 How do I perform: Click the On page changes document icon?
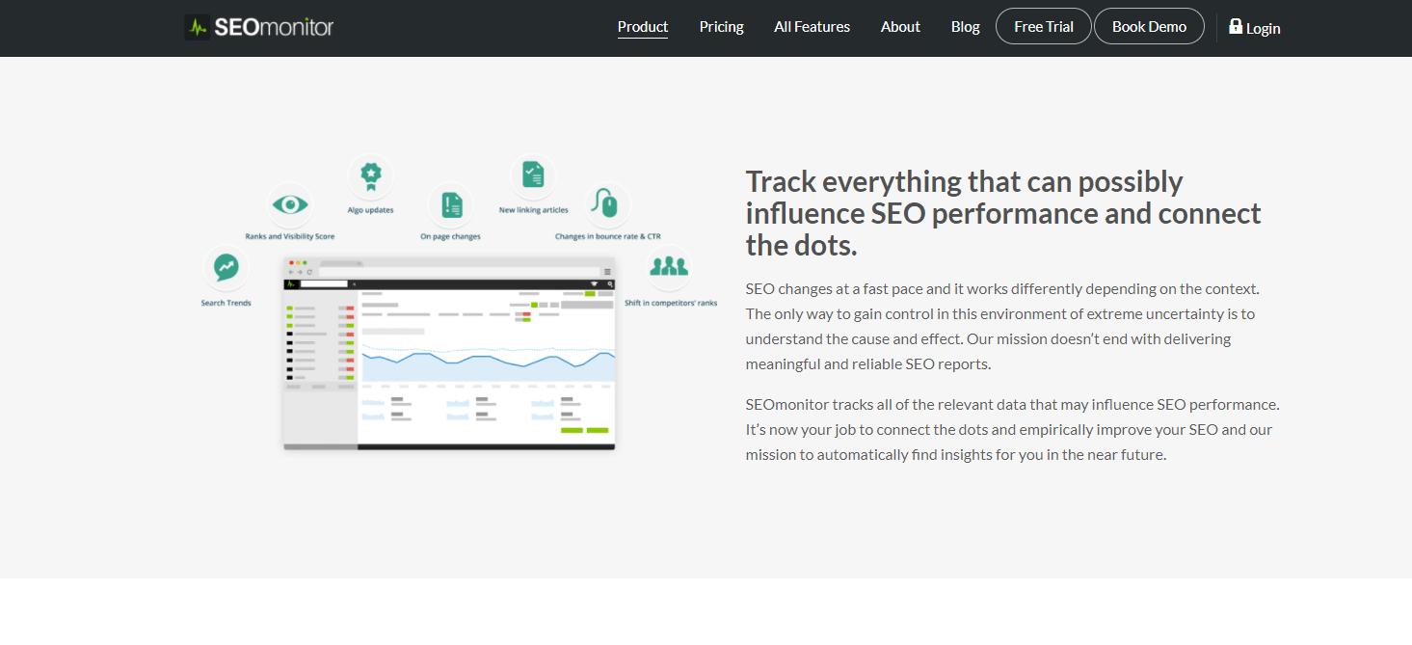click(450, 205)
